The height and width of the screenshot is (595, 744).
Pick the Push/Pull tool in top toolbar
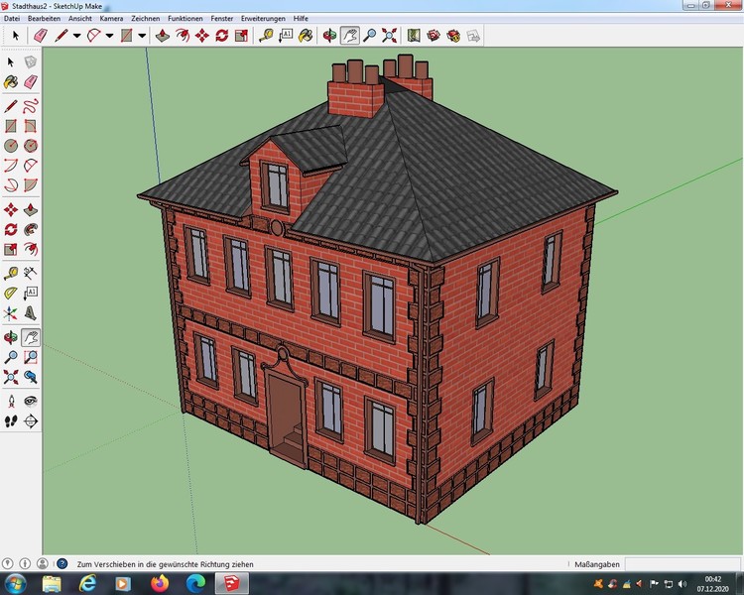pos(162,36)
